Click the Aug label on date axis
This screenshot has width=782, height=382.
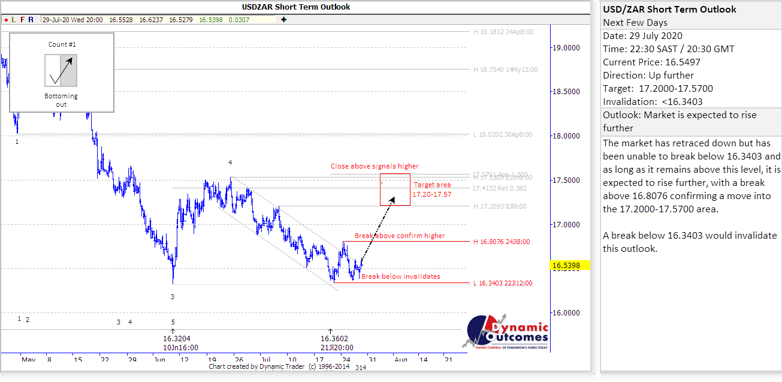[401, 360]
